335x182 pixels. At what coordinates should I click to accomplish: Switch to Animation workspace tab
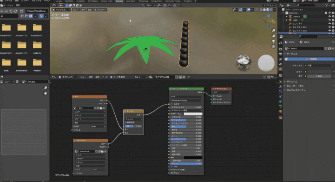click(131, 1)
